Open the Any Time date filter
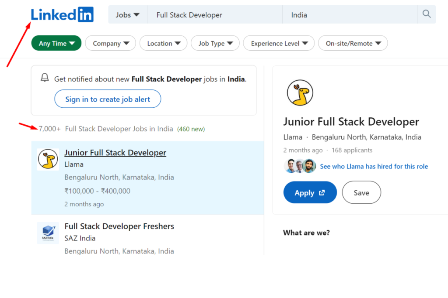This screenshot has width=448, height=298. point(56,43)
